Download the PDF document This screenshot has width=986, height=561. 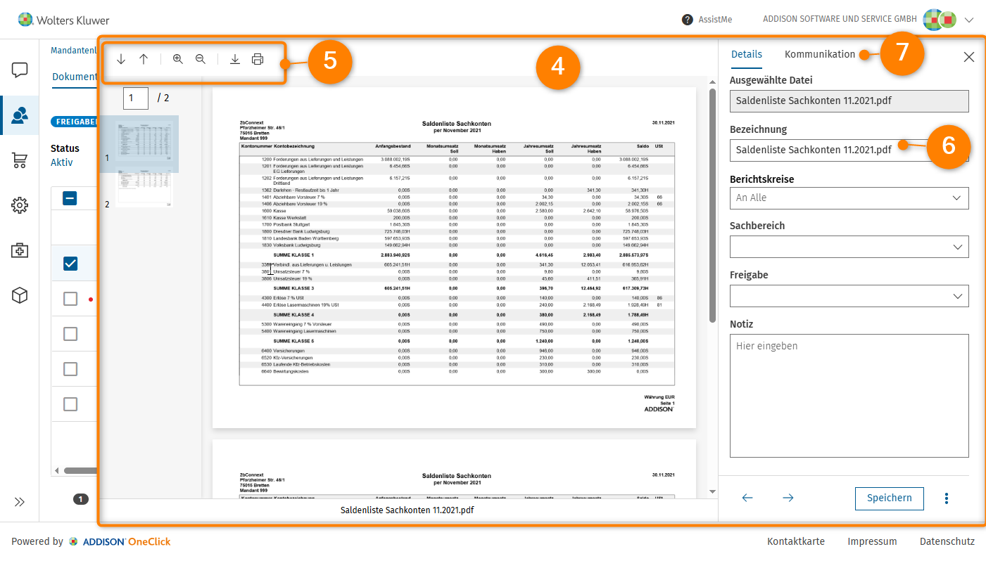coord(235,60)
